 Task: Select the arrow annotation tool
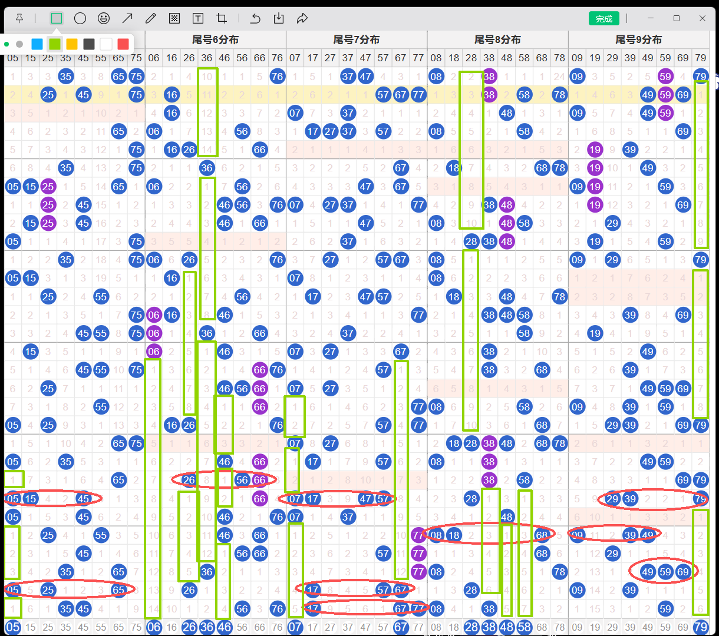pos(127,19)
